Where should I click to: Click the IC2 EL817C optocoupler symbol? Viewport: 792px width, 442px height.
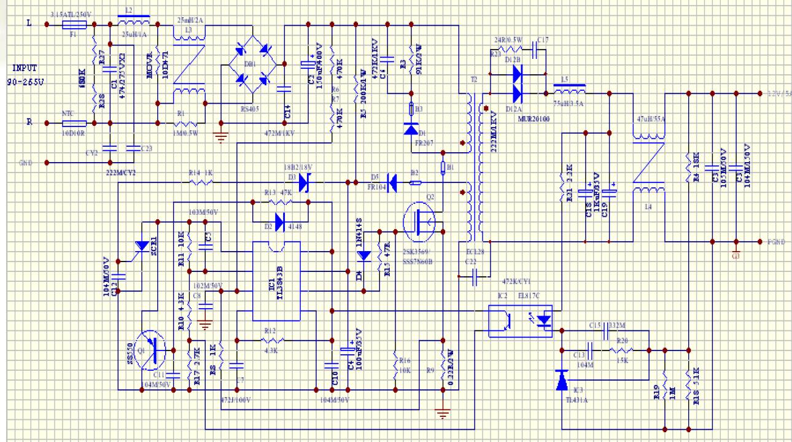[x=524, y=320]
